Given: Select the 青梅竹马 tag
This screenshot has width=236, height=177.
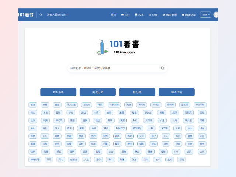Looking at the screenshot, I should [35, 160].
